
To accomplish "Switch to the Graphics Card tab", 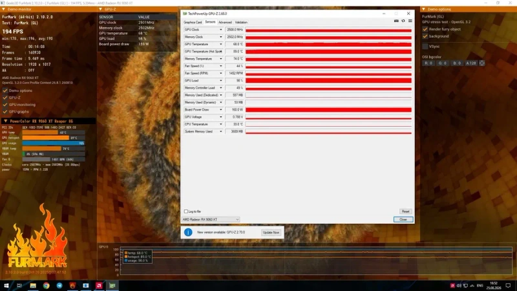I will (193, 22).
